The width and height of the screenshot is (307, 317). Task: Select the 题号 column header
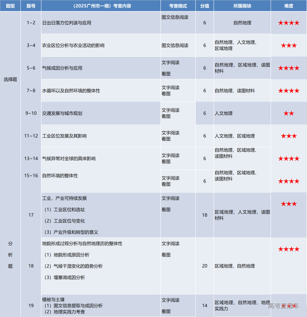(x=31, y=6)
